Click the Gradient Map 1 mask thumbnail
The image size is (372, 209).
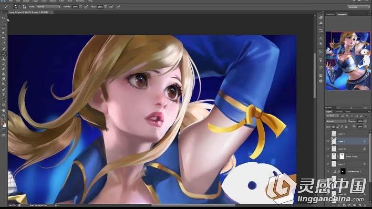(342, 171)
